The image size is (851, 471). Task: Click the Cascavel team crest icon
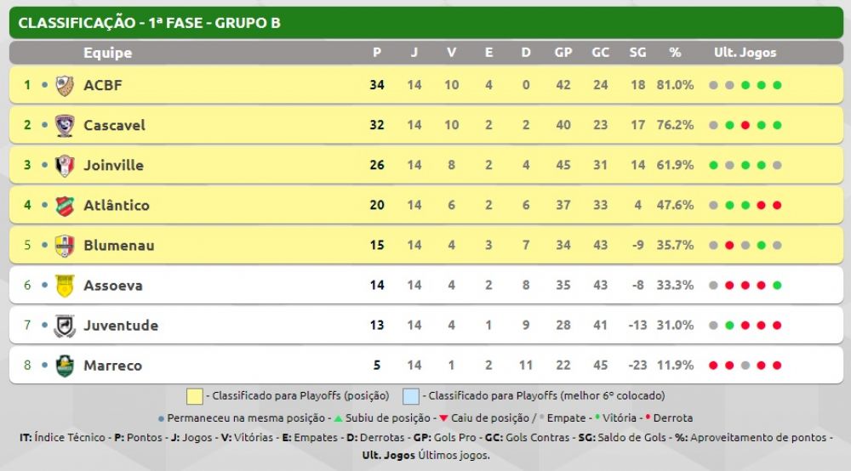click(65, 125)
